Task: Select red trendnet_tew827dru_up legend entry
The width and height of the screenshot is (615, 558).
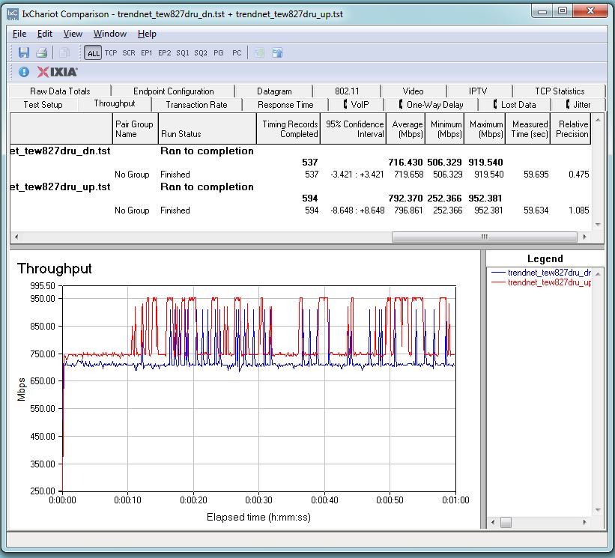Action: 542,282
